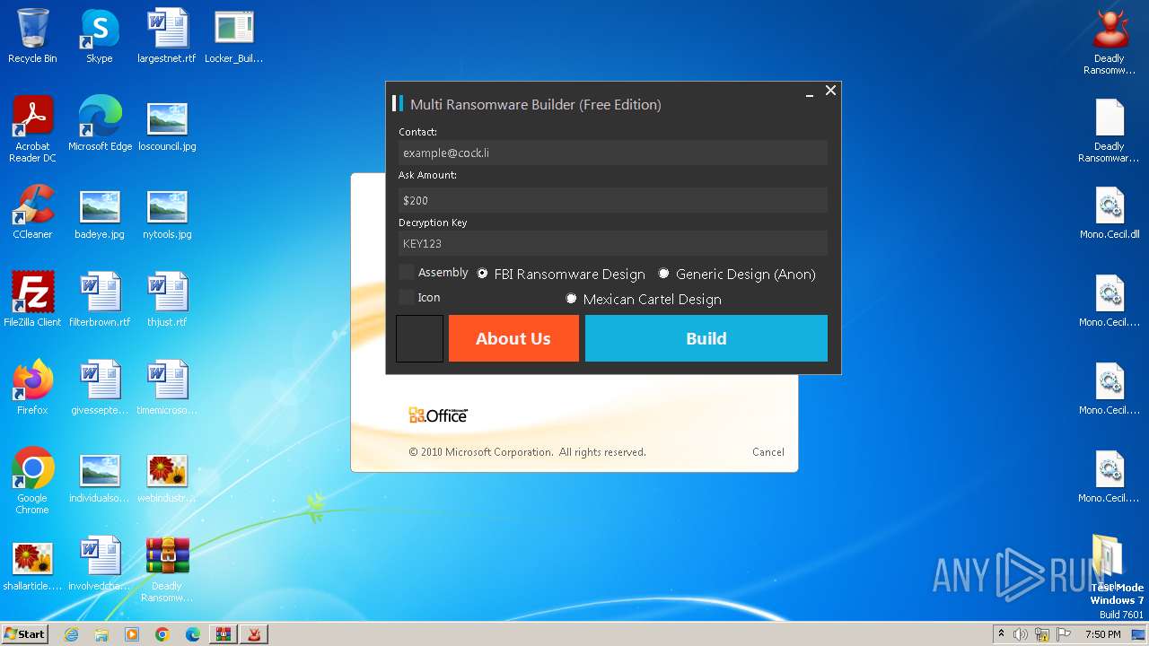This screenshot has width=1149, height=646.
Task: Click the About Us button
Action: [513, 338]
